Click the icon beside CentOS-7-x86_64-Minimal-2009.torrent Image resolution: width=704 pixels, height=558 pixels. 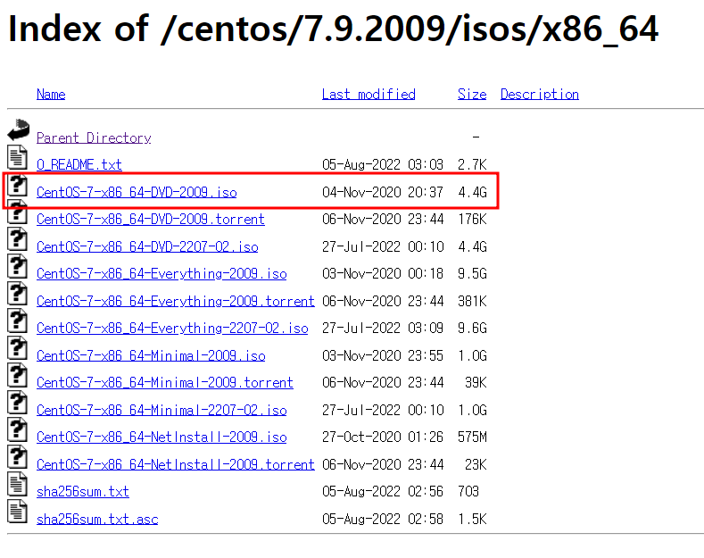(x=17, y=375)
